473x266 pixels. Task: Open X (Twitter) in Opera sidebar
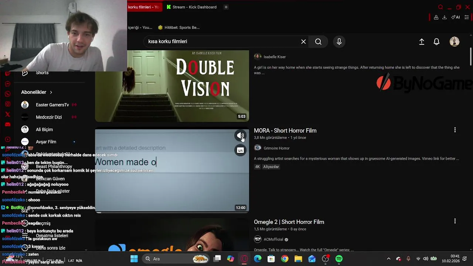[7, 114]
